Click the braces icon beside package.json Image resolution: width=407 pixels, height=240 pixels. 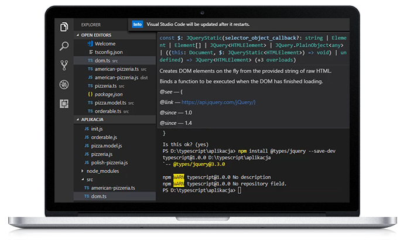[90, 94]
